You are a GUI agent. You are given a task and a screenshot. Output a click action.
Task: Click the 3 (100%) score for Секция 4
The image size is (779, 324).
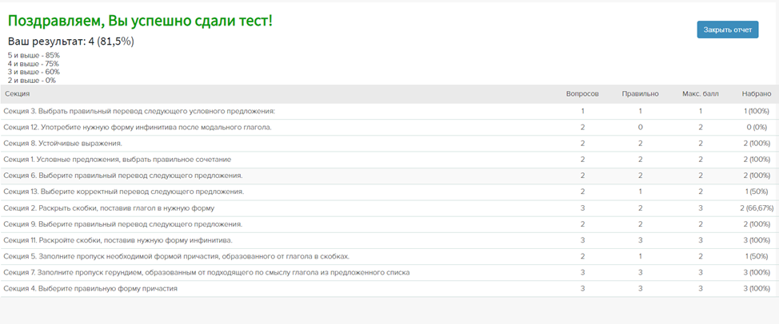pos(757,288)
